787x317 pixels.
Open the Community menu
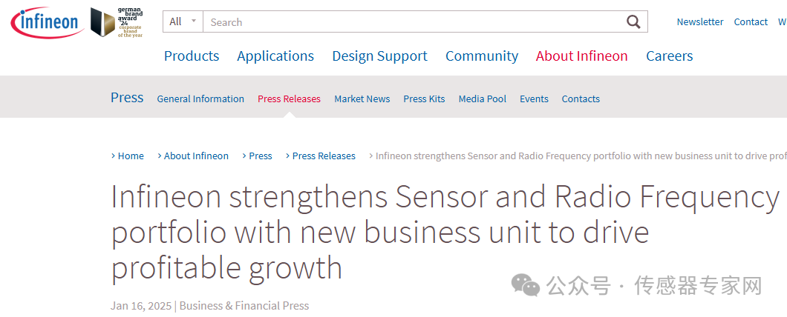tap(482, 56)
